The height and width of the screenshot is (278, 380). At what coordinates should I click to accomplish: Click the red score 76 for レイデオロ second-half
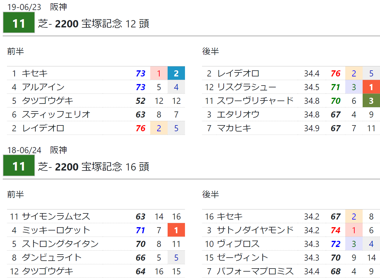336,73
